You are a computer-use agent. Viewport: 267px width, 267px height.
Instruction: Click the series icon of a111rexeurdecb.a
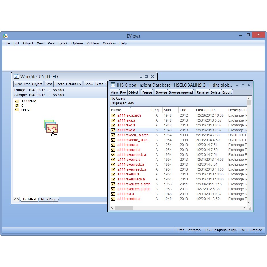pos(113,155)
